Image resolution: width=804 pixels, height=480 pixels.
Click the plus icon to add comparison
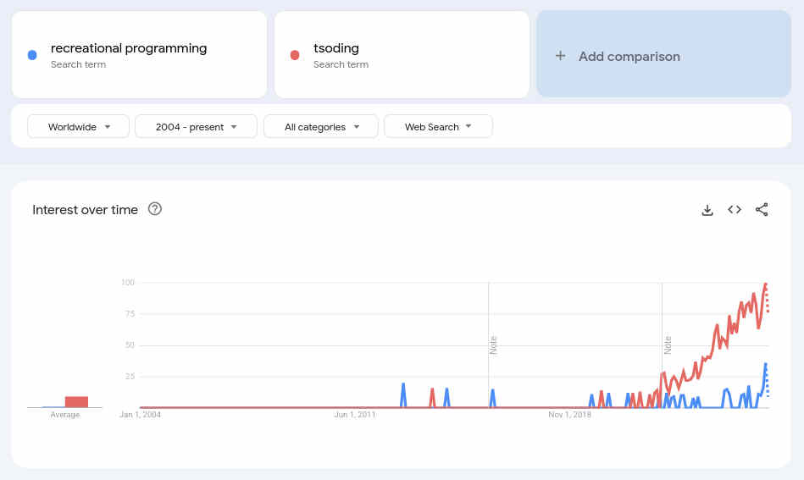click(x=560, y=56)
